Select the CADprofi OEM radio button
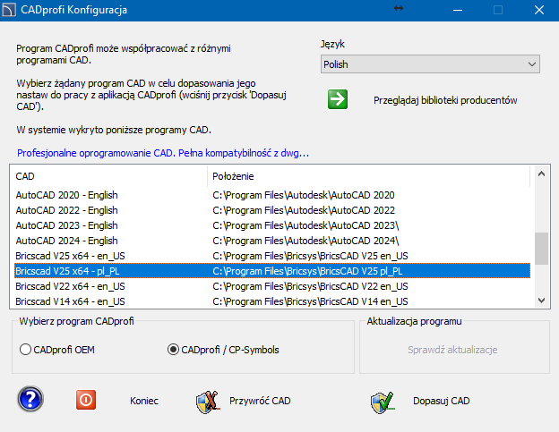559x432 pixels. click(x=25, y=350)
